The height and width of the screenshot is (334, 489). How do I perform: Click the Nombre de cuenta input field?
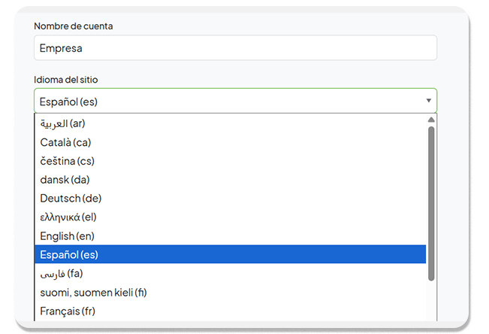coord(235,48)
